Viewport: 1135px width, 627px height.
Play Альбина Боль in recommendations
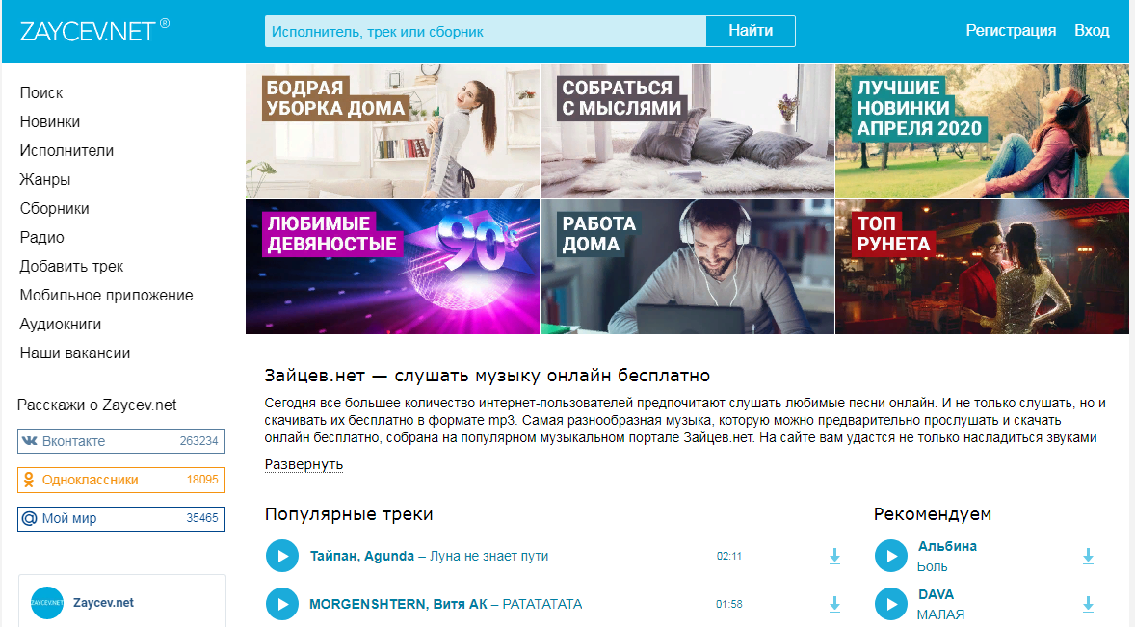(891, 556)
